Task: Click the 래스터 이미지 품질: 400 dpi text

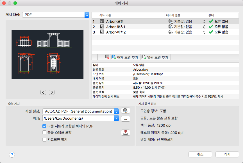Action: pyautogui.click(x=162, y=133)
